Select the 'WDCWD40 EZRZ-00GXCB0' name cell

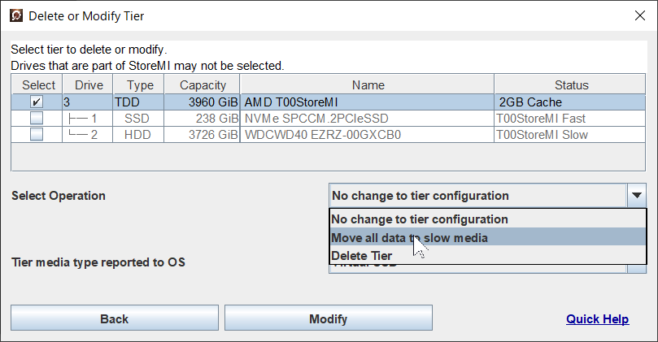click(367, 135)
